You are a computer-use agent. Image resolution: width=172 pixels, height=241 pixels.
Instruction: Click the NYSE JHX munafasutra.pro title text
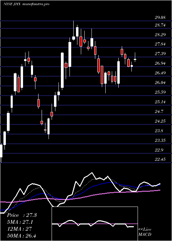[26, 4]
